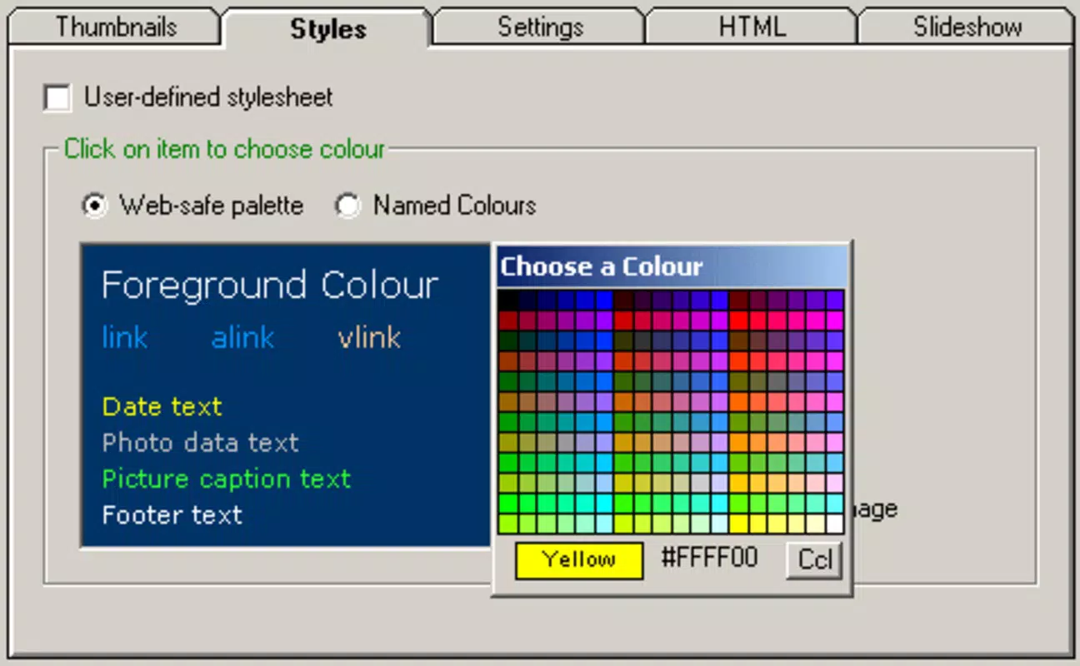Open the Settings tab

click(x=540, y=27)
